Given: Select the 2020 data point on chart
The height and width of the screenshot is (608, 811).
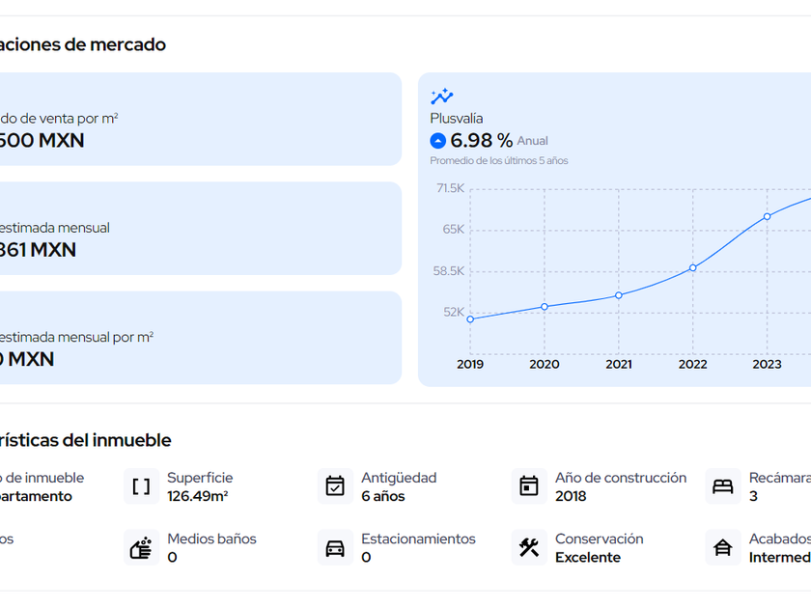Looking at the screenshot, I should pos(545,307).
